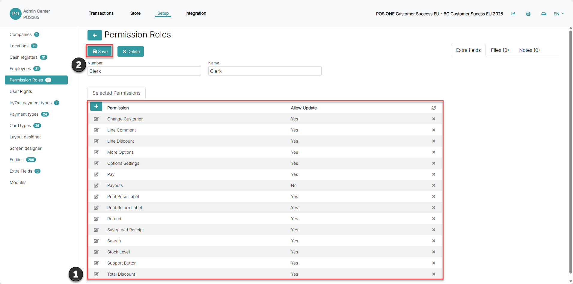Remove the Payouts permission

pos(434,185)
